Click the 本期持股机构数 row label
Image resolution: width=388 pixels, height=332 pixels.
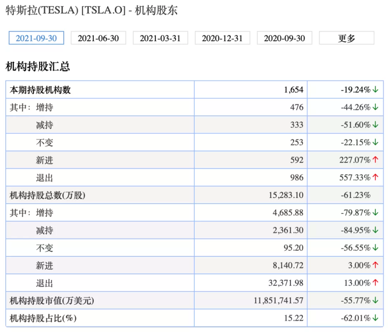pyautogui.click(x=40, y=90)
